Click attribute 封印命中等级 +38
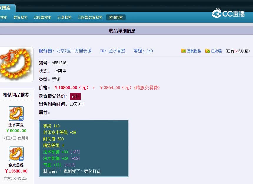This screenshot has height=184, width=253. coord(59,133)
